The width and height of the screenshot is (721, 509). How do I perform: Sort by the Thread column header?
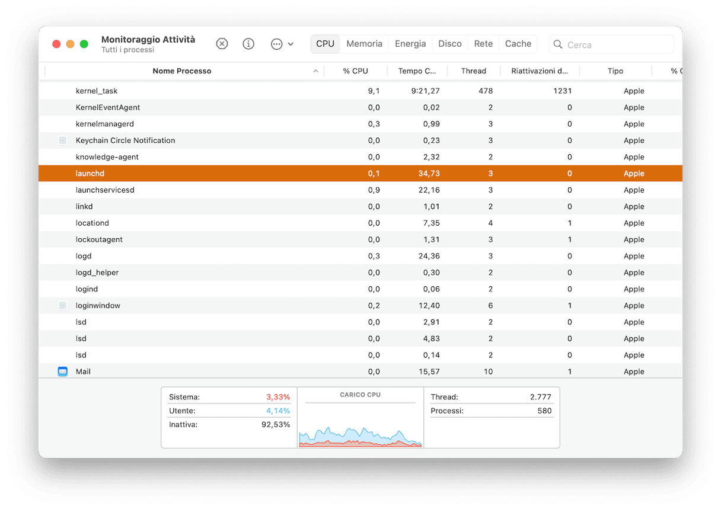(474, 71)
